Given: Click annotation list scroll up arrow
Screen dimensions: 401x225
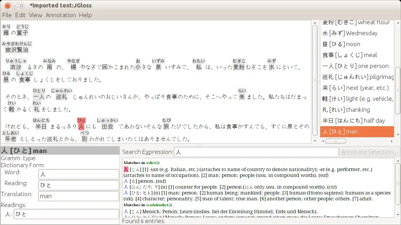Looking at the screenshot, I should 398,23.
